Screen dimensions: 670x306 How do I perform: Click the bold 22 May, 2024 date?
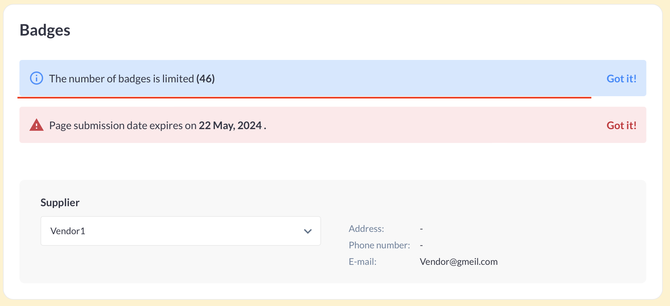230,125
